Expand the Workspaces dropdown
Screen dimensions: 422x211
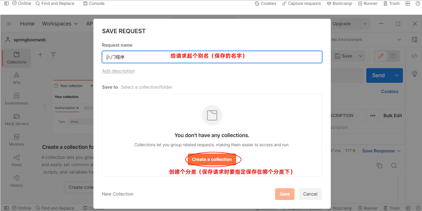[60, 24]
